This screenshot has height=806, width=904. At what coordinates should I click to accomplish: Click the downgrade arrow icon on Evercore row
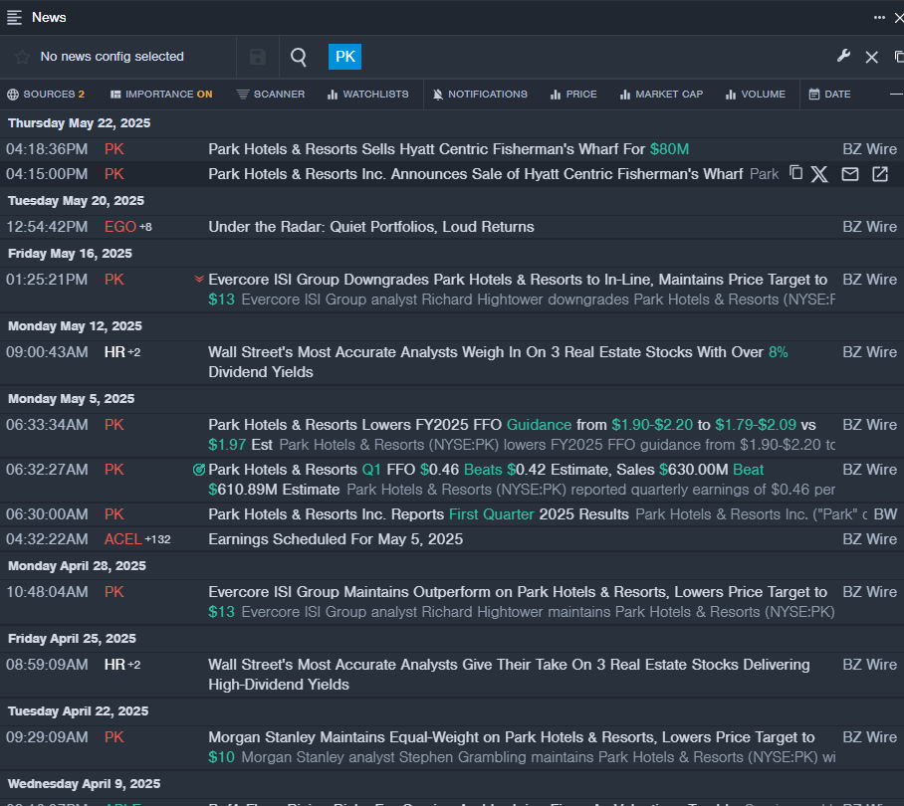(x=199, y=279)
